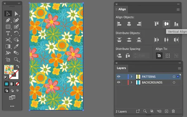Select the Rotate tool

[16, 33]
